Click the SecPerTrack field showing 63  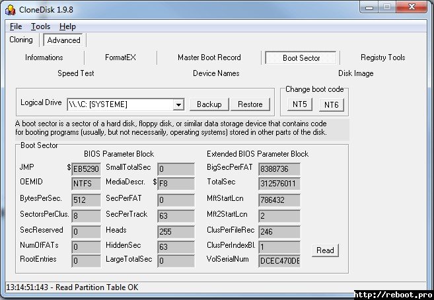coord(176,216)
